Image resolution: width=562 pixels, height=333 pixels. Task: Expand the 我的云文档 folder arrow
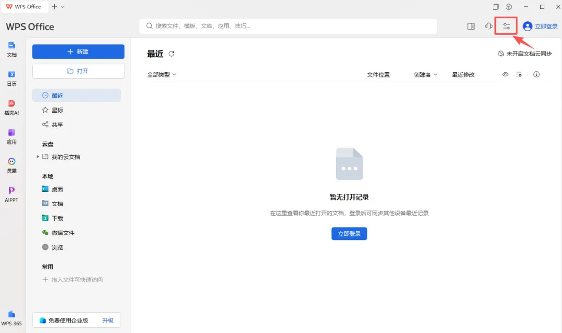(x=37, y=157)
